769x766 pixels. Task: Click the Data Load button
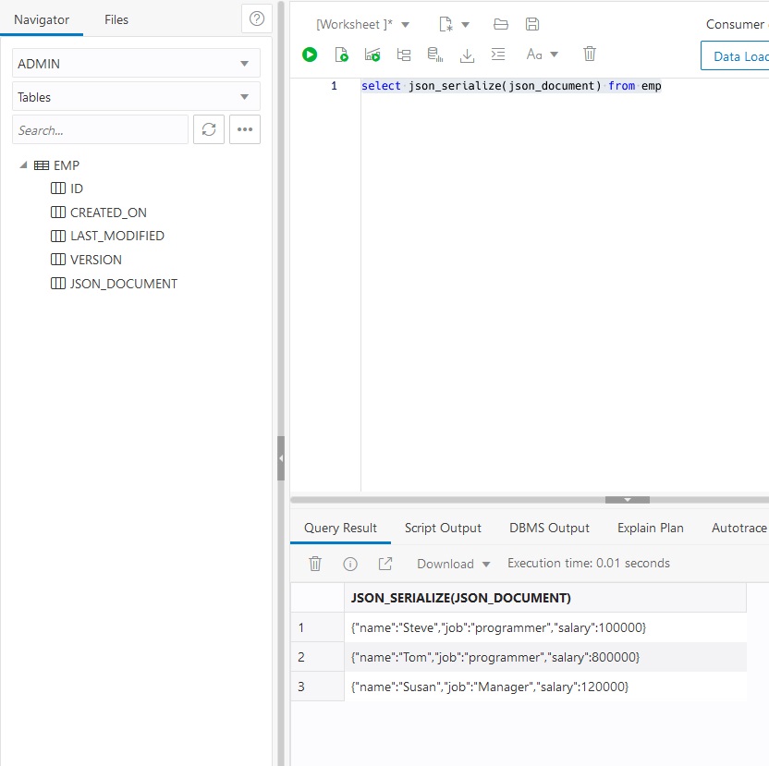(735, 56)
